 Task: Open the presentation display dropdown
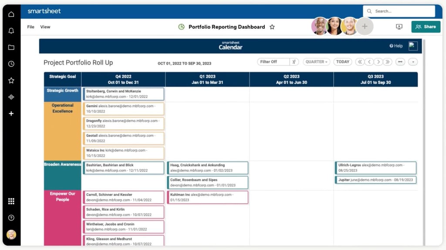[399, 26]
